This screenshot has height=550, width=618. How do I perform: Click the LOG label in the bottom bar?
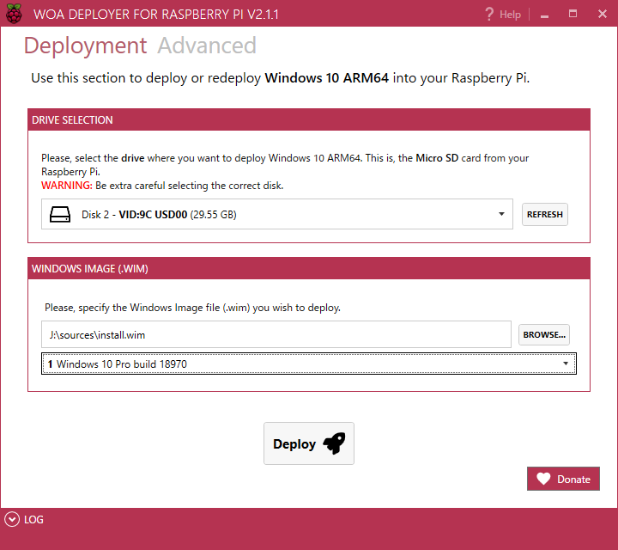click(x=33, y=520)
